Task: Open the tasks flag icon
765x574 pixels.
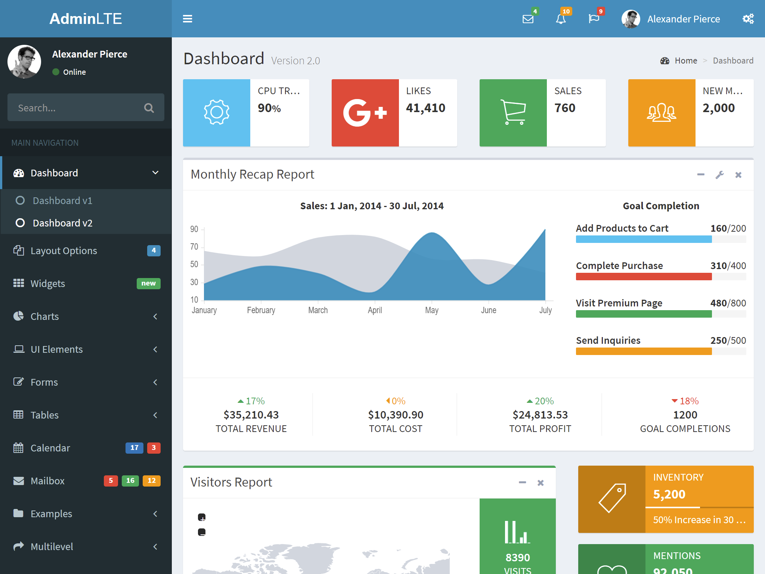Action: [x=594, y=19]
